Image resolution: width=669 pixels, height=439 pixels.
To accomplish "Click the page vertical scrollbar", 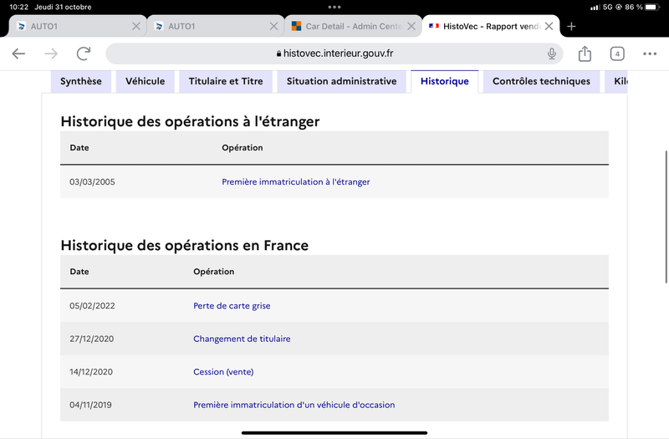I will point(666,217).
